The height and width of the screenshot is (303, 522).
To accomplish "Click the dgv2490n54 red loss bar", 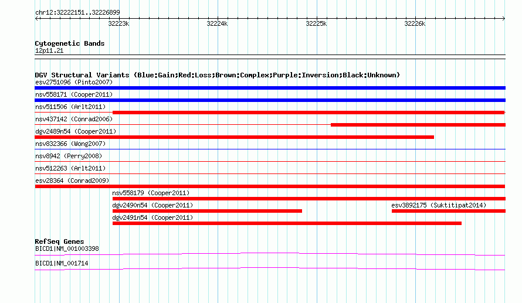I will coord(207,211).
